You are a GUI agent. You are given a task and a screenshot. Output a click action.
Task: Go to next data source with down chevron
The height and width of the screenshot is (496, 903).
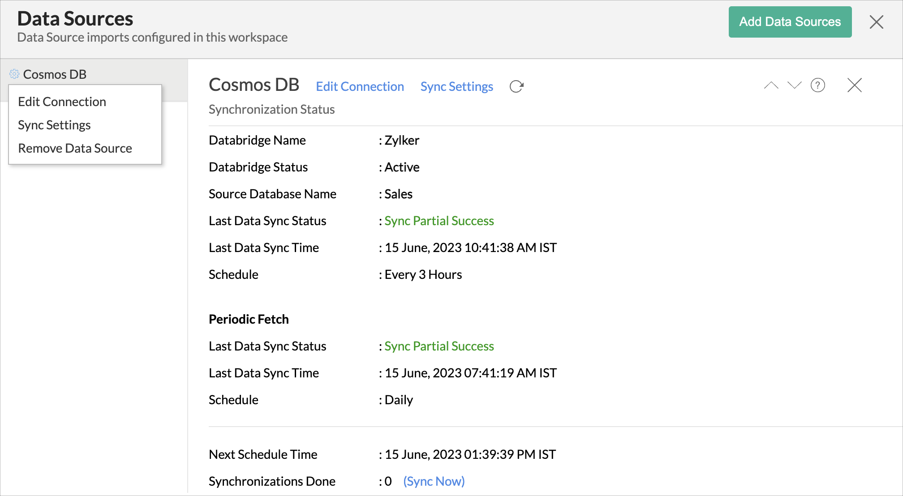[795, 85]
